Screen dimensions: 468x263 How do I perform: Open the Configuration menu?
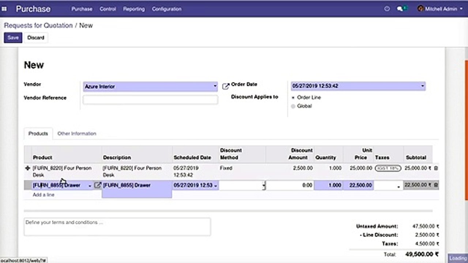[167, 9]
